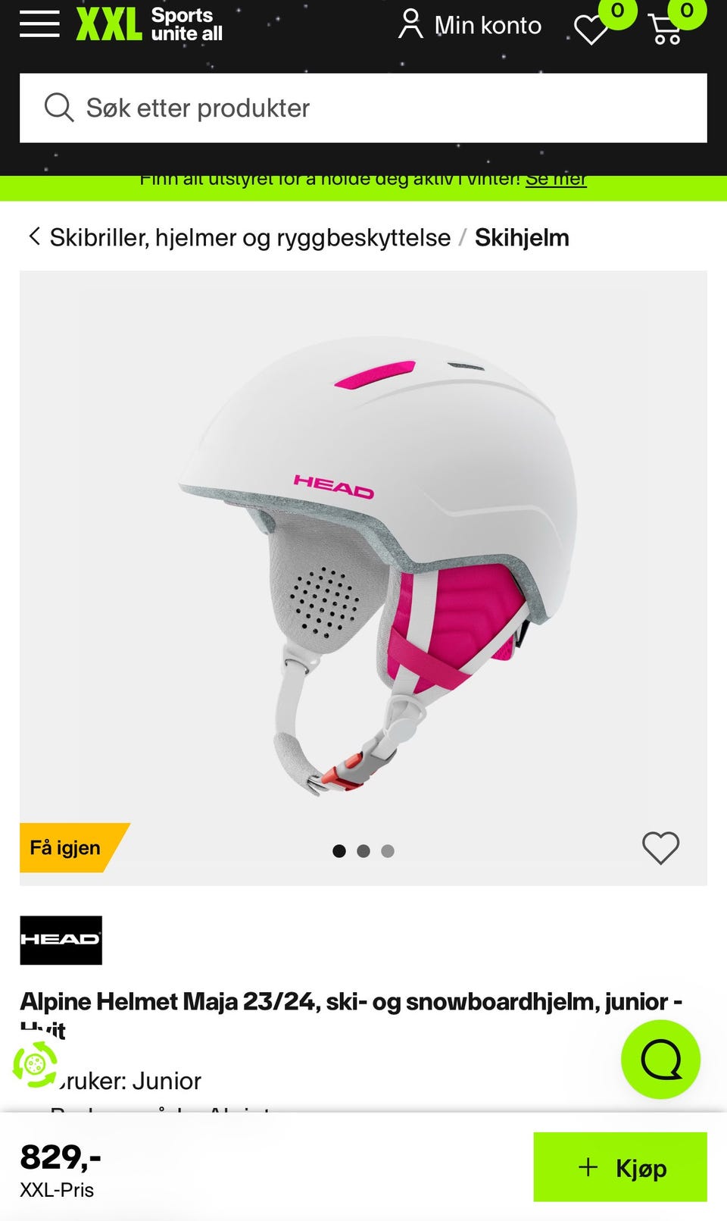Open the Skihjelm breadcrumb
This screenshot has height=1221, width=727.
(522, 238)
